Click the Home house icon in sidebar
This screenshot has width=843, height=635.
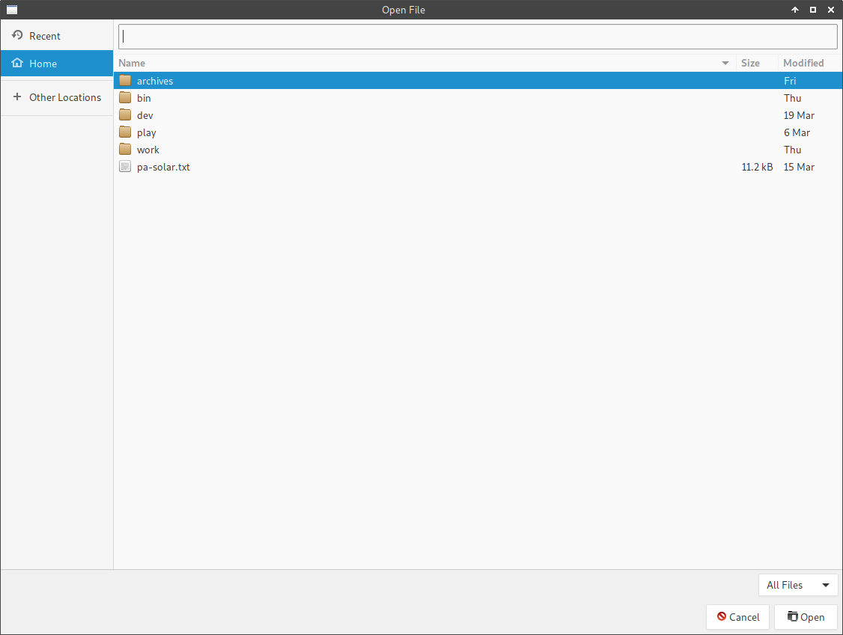tap(17, 64)
